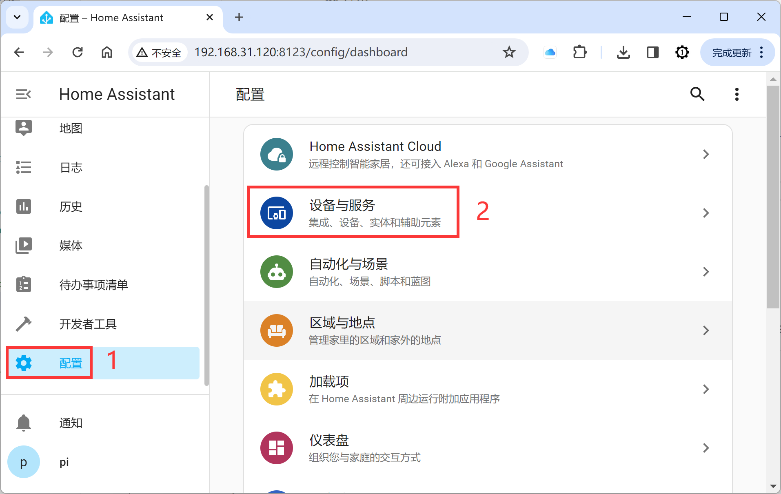
Task: Open the tab search dropdown arrow
Action: (x=17, y=17)
